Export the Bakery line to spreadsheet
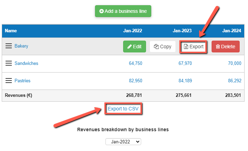248x151 pixels. 194,47
